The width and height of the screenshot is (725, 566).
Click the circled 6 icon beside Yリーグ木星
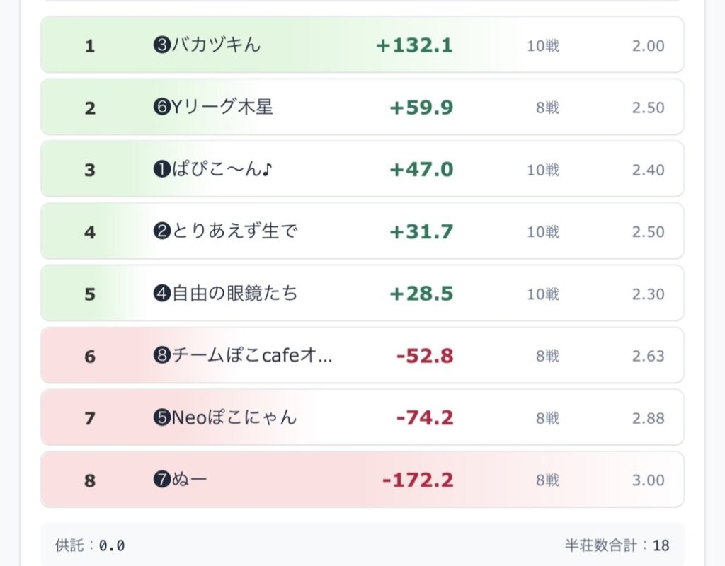tap(162, 108)
